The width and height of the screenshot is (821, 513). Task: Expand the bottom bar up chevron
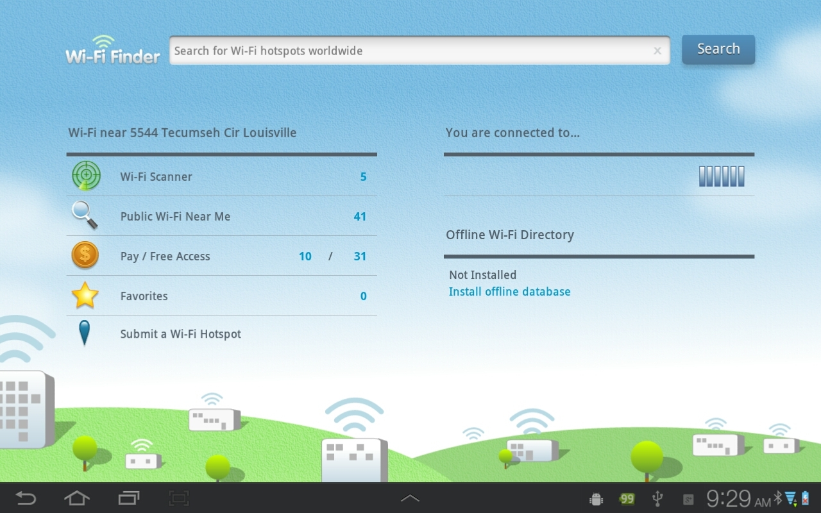coord(410,498)
